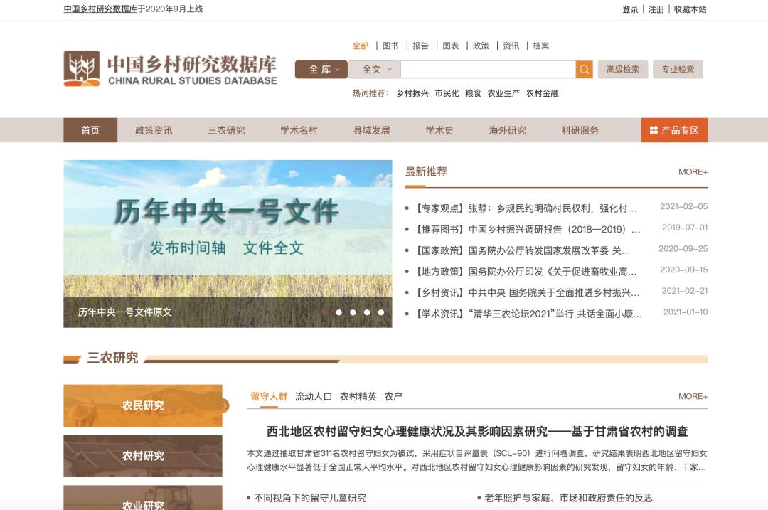Screen dimensions: 768x510
Task: Select the first orange carousel dot
Action: click(325, 312)
